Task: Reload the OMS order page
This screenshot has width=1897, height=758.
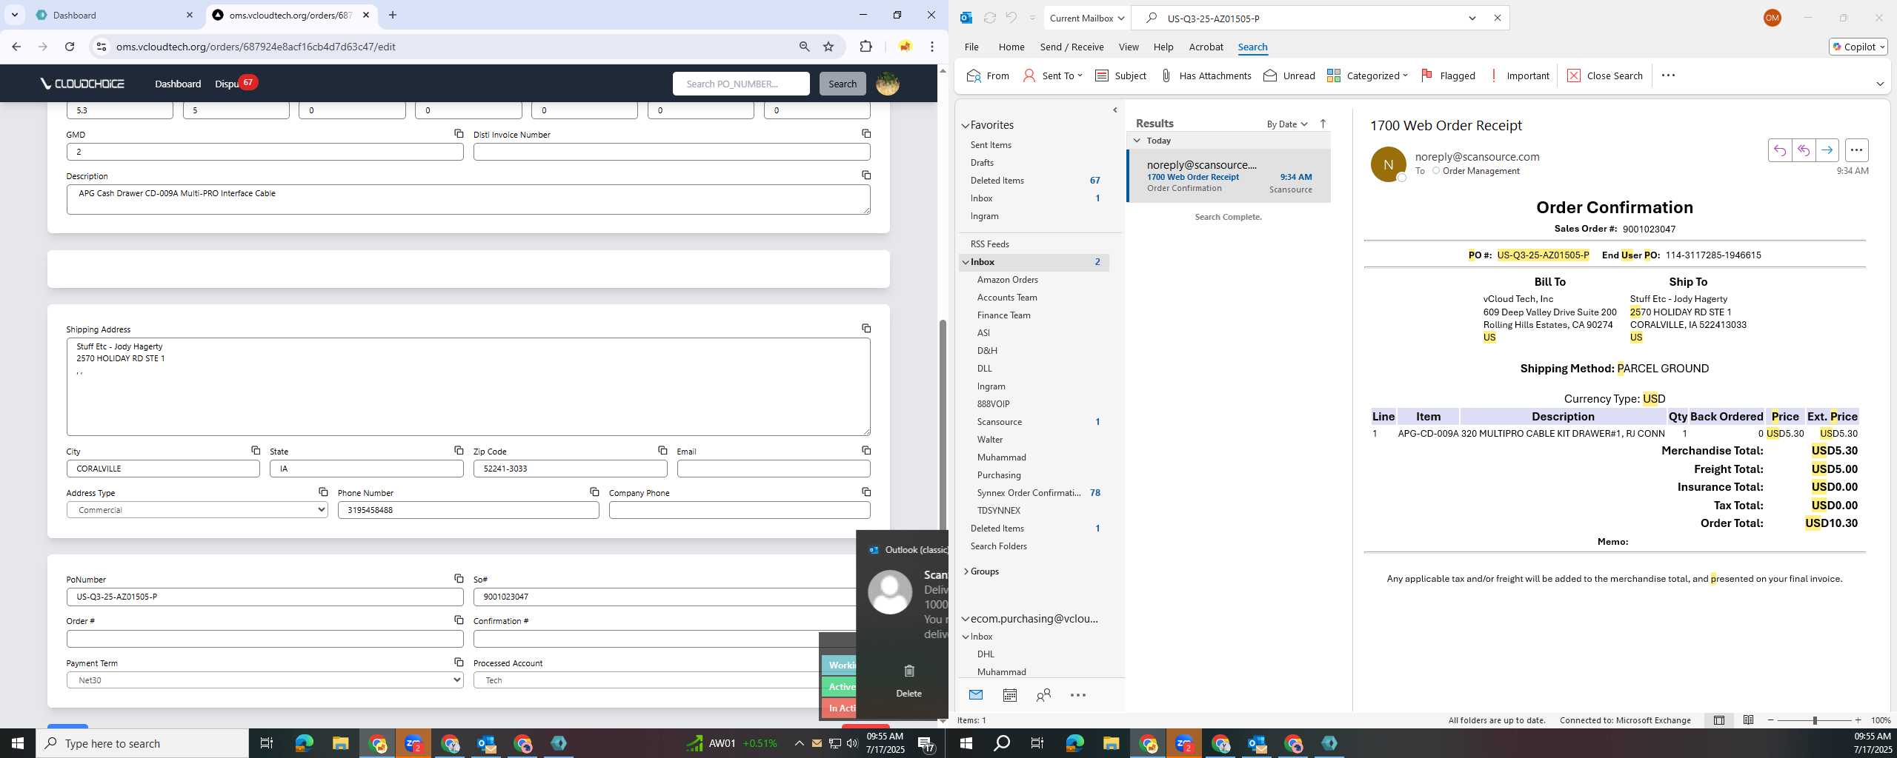Action: coord(70,47)
